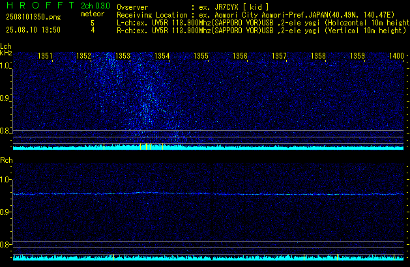Click the 1352 time tick label
The height and width of the screenshot is (267, 410).
(x=83, y=56)
